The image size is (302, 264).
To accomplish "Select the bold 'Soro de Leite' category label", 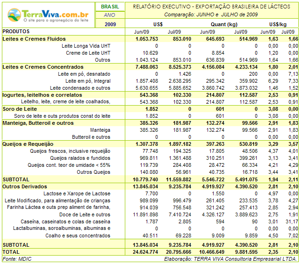I will 20,109.
